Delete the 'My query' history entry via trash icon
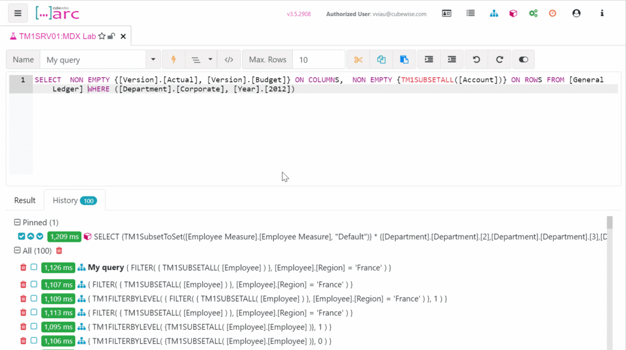 pyautogui.click(x=23, y=267)
